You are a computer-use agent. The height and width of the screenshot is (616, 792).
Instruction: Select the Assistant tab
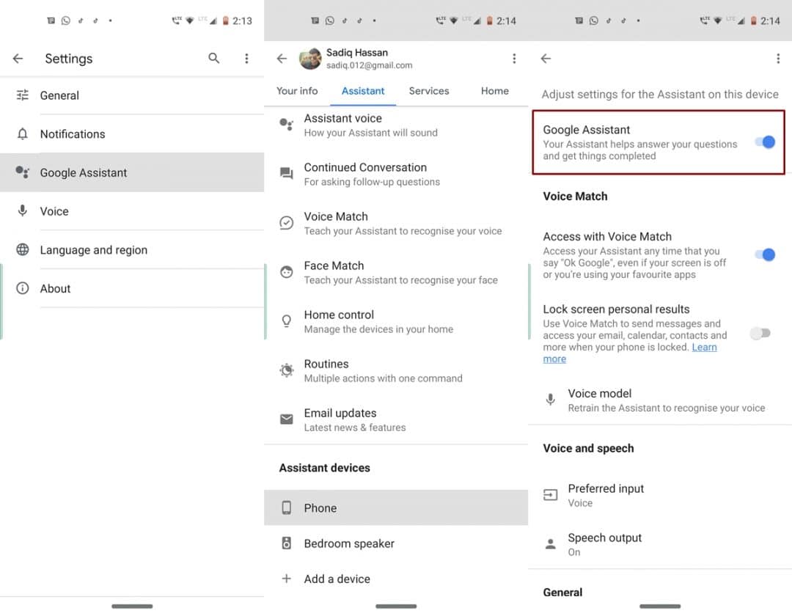[363, 91]
